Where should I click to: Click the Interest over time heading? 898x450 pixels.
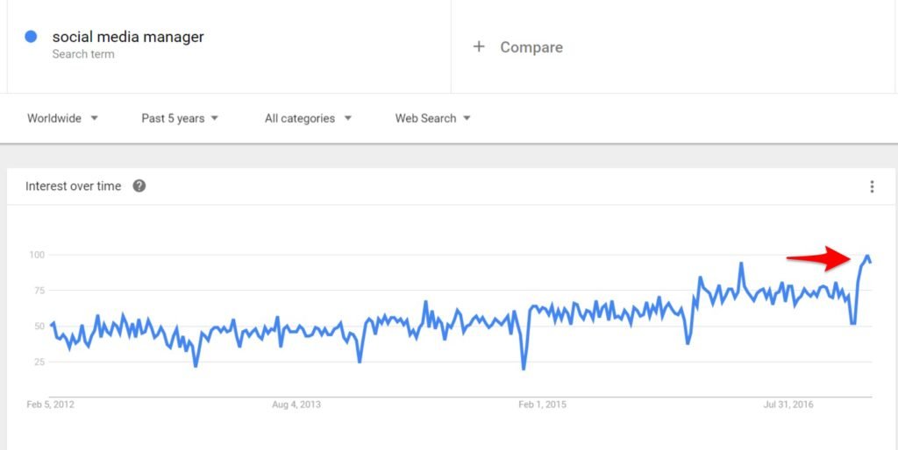click(x=74, y=186)
